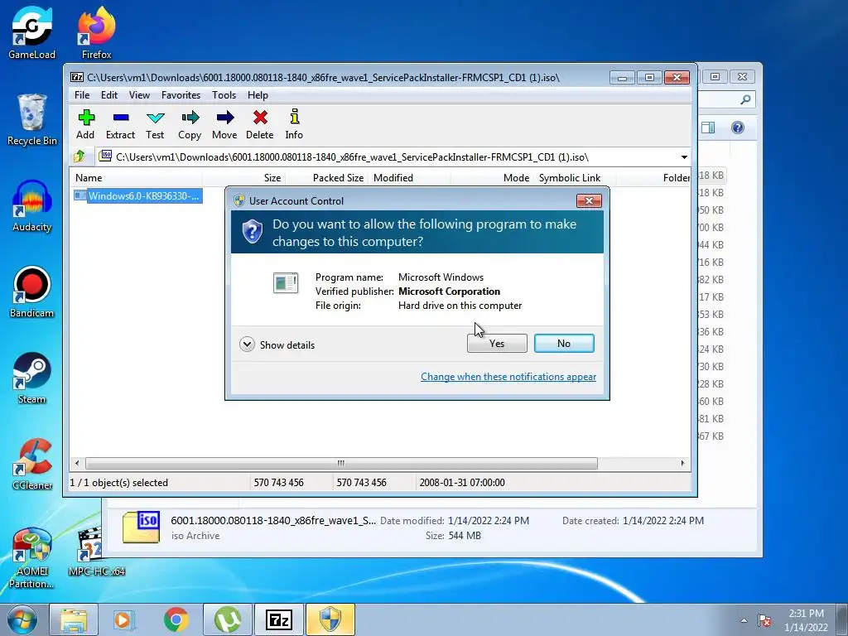Select the Windows6.0-KB936330 file row
Viewport: 848px width, 636px height.
coord(138,195)
